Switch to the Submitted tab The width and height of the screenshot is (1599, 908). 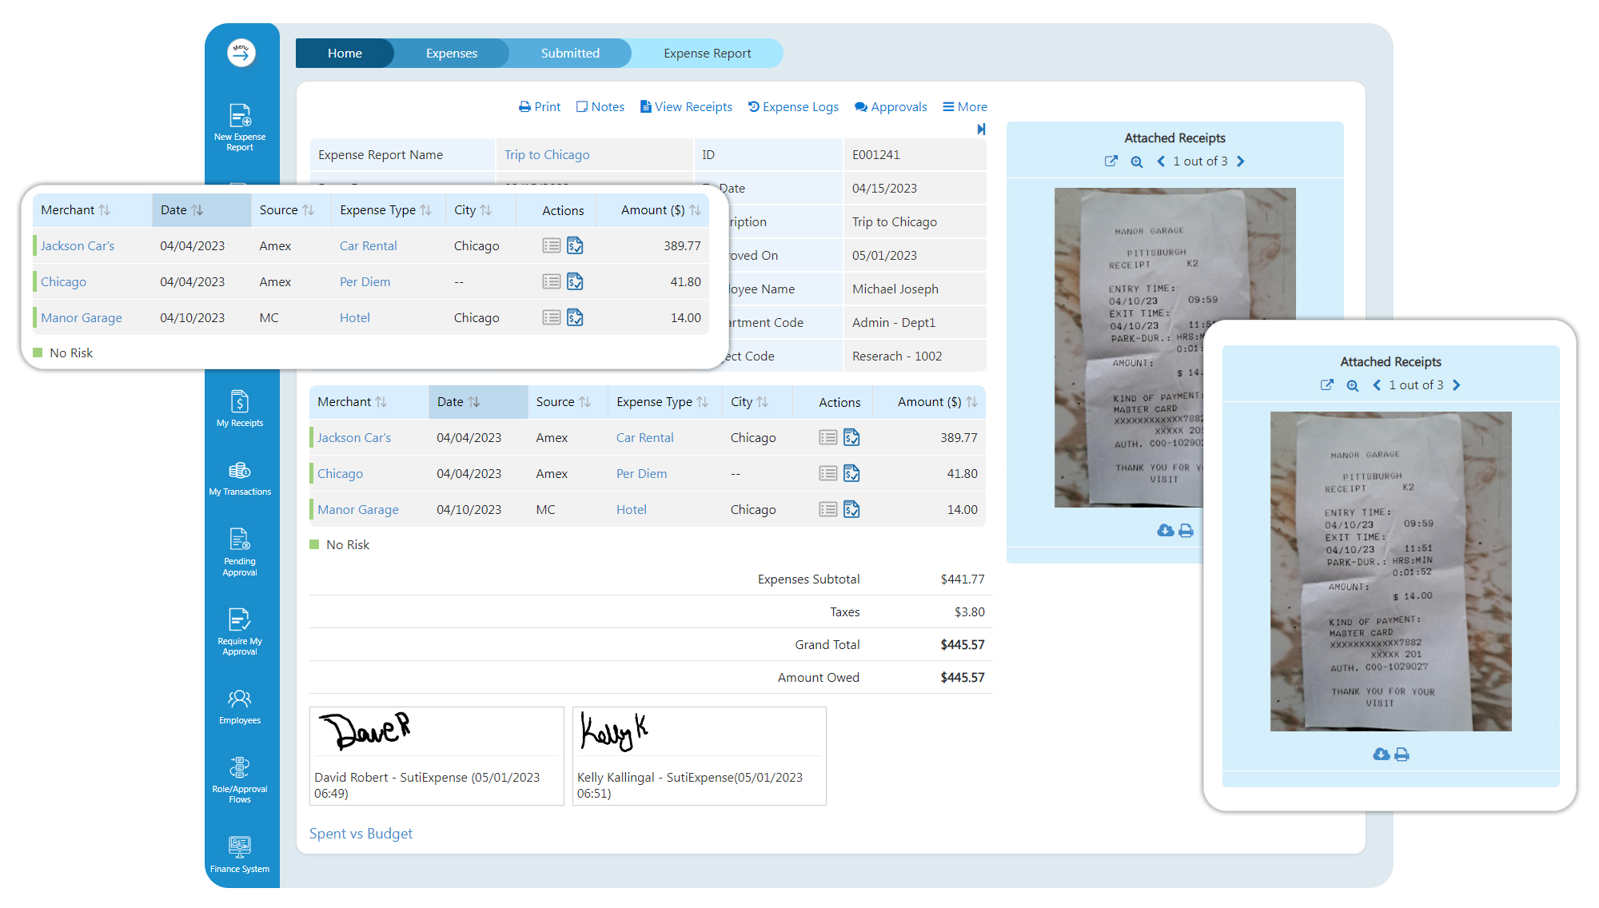[x=570, y=53]
